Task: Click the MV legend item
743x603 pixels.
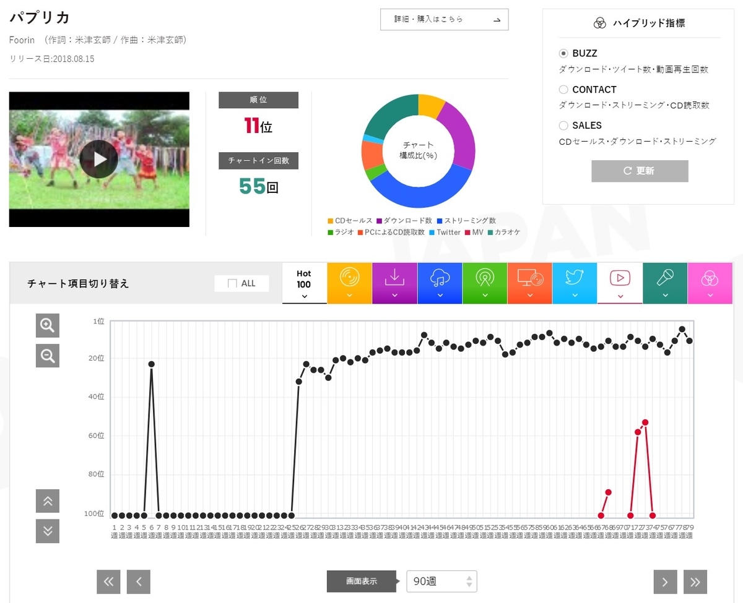Action: click(x=474, y=233)
